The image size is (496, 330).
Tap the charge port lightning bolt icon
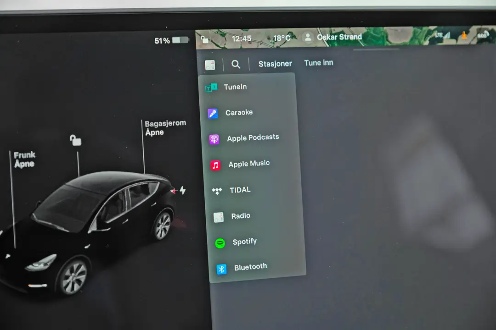[182, 190]
